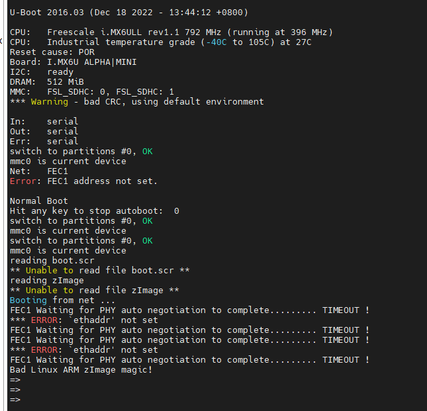Click the yellow Warning text

click(x=49, y=102)
